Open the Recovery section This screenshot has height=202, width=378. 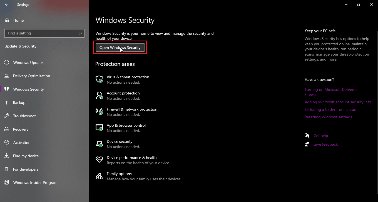pyautogui.click(x=21, y=129)
